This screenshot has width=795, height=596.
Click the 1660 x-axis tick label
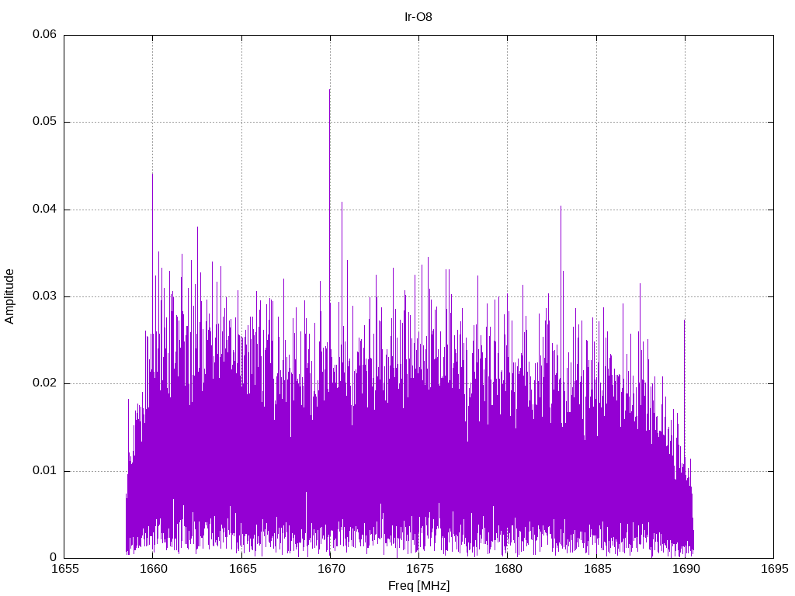point(153,569)
